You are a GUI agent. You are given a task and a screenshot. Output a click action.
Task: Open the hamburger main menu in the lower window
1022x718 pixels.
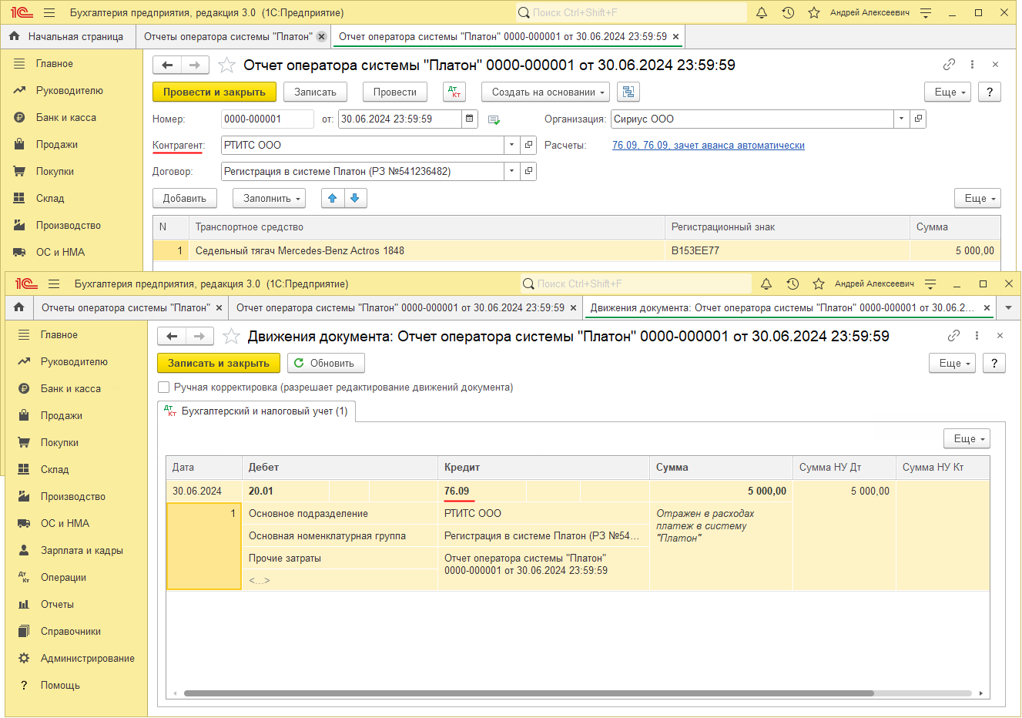54,284
